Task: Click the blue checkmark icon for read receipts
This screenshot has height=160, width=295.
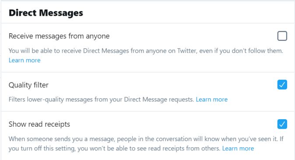Action: pos(282,124)
